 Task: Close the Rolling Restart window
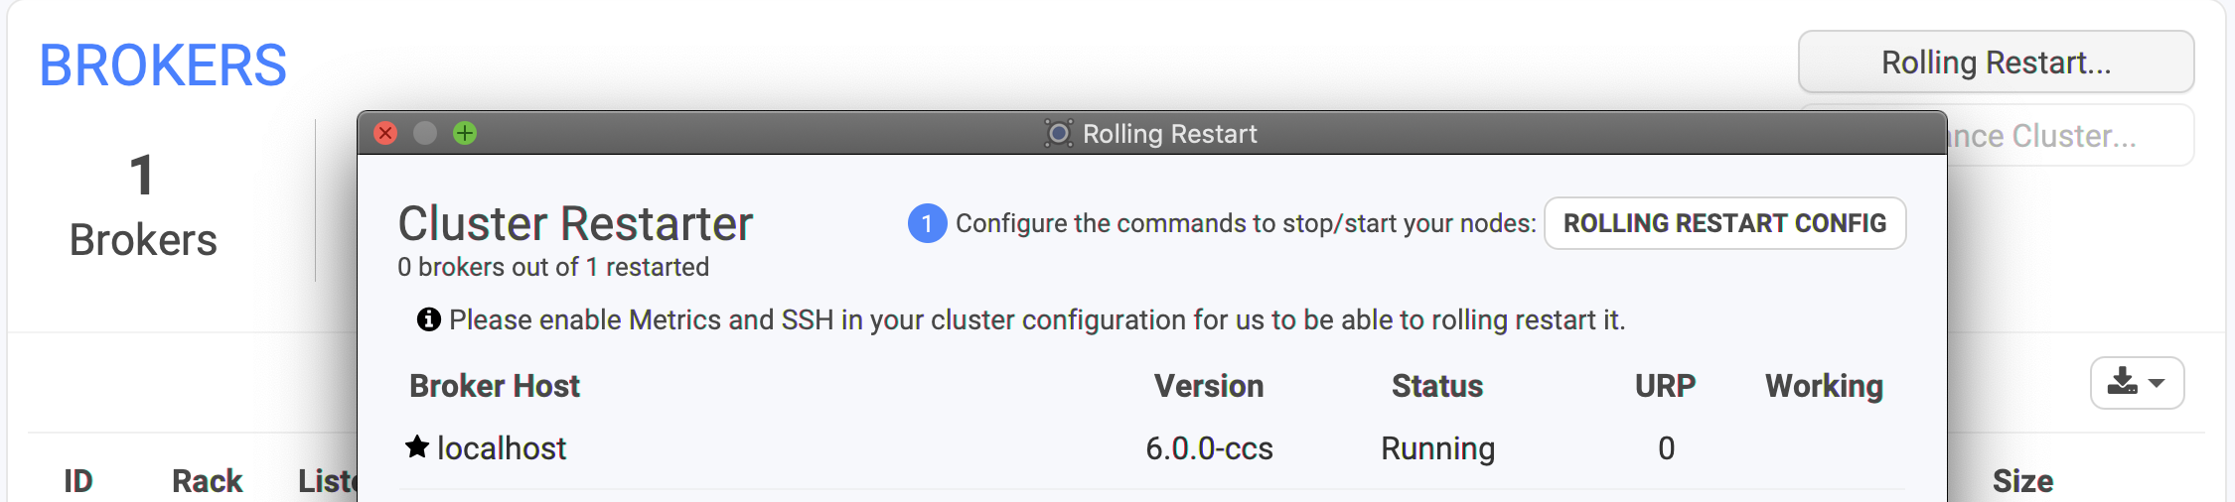point(385,133)
